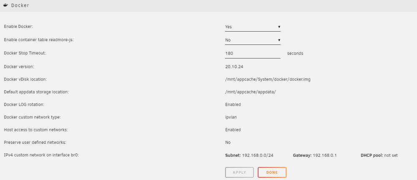Click the Docker vDisk location label
This screenshot has width=417, height=180.
pyautogui.click(x=25, y=79)
